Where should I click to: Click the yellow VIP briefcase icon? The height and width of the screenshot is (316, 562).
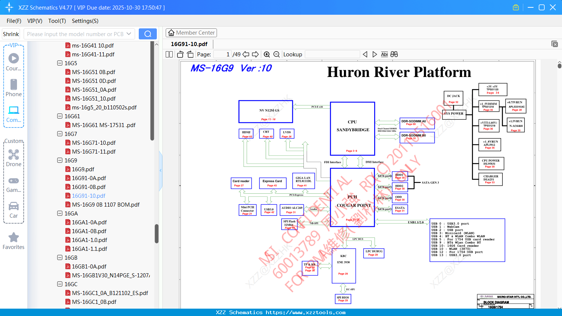tap(516, 7)
